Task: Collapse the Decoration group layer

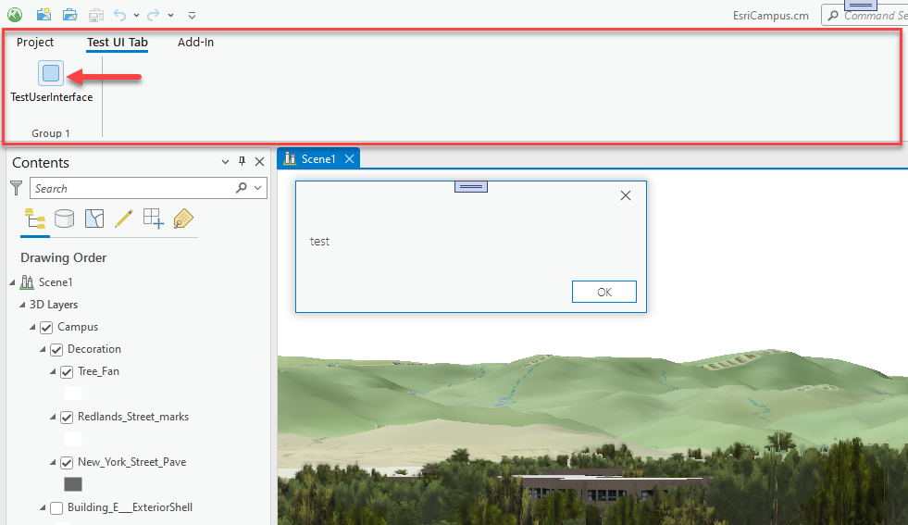Action: click(43, 349)
